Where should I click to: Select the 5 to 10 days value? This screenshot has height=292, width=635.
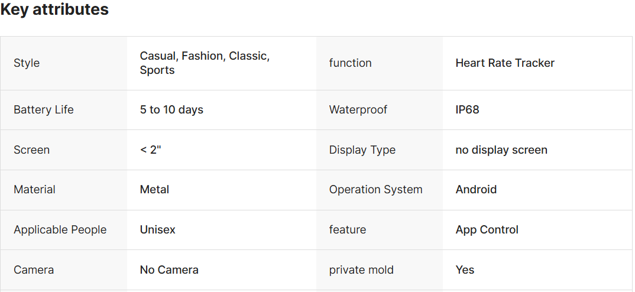click(171, 109)
